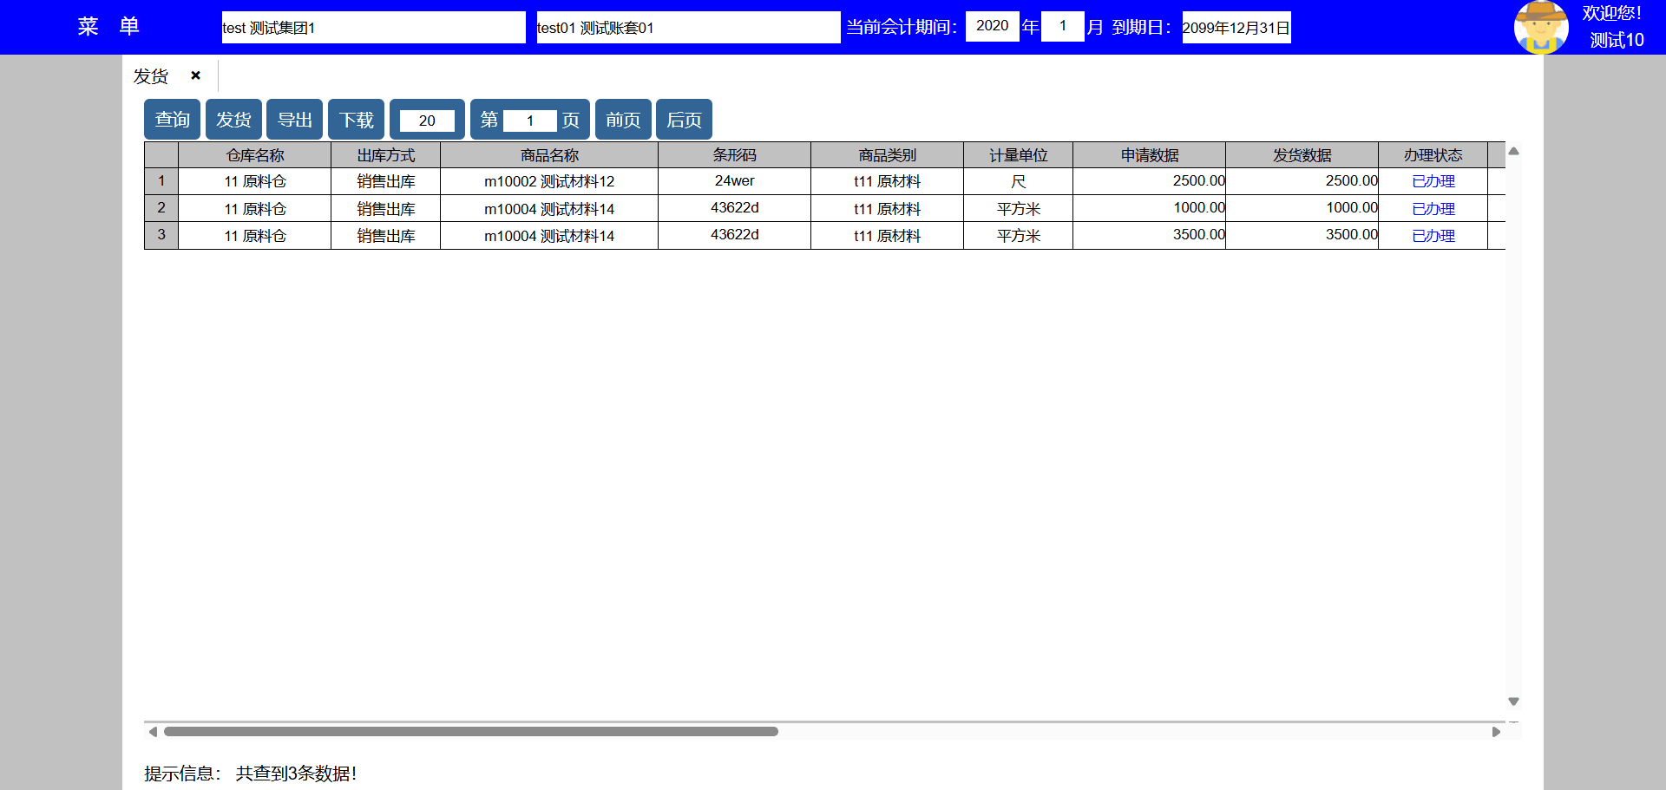Go to previous page with 前页
Image resolution: width=1666 pixels, height=790 pixels.
click(623, 120)
